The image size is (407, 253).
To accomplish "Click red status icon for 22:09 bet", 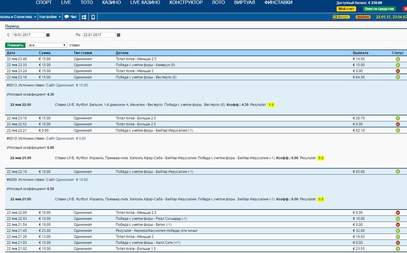I will (398, 212).
